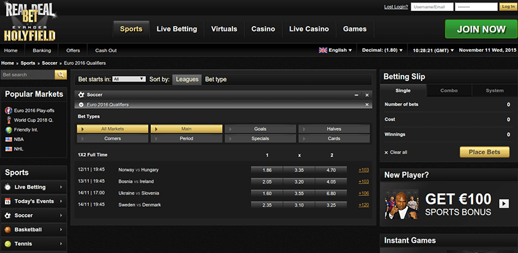Image resolution: width=518 pixels, height=253 pixels.
Task: Click the Username/Email input field
Action: [x=432, y=7]
